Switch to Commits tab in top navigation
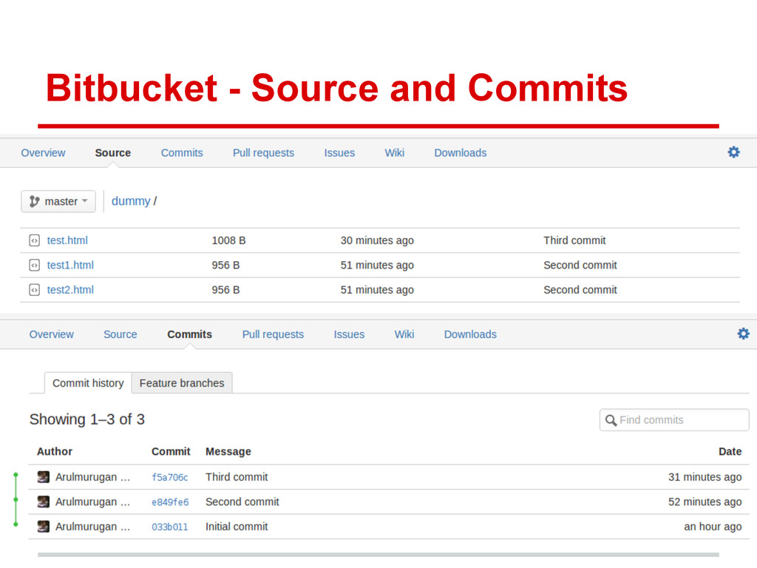 point(182,152)
